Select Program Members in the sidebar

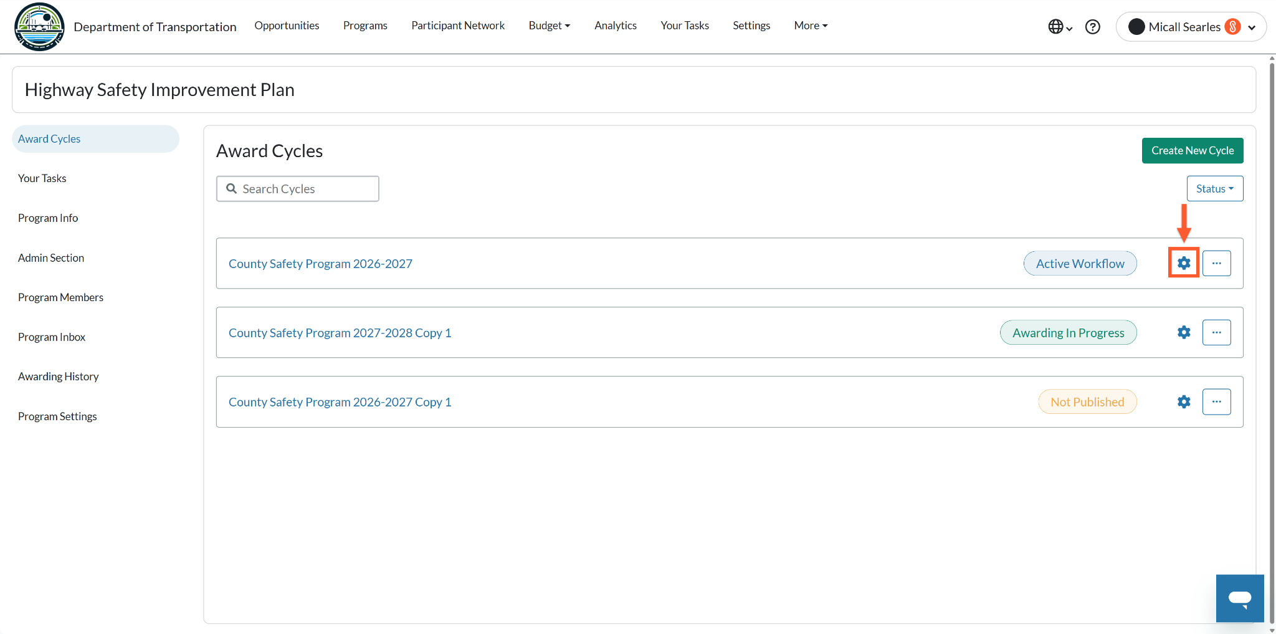(x=60, y=297)
